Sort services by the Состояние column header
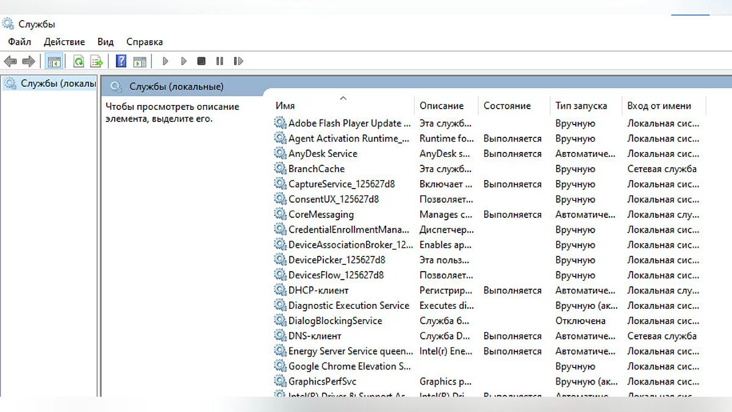Screen dimensions: 732x412 point(507,106)
